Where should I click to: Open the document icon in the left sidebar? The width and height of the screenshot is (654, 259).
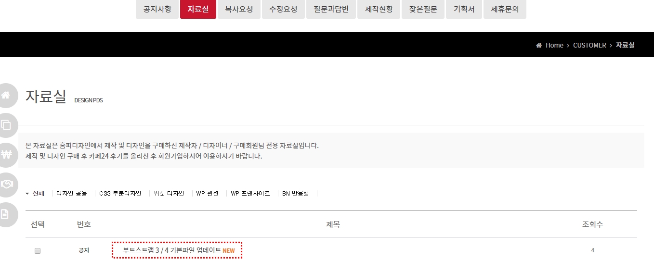pyautogui.click(x=6, y=214)
